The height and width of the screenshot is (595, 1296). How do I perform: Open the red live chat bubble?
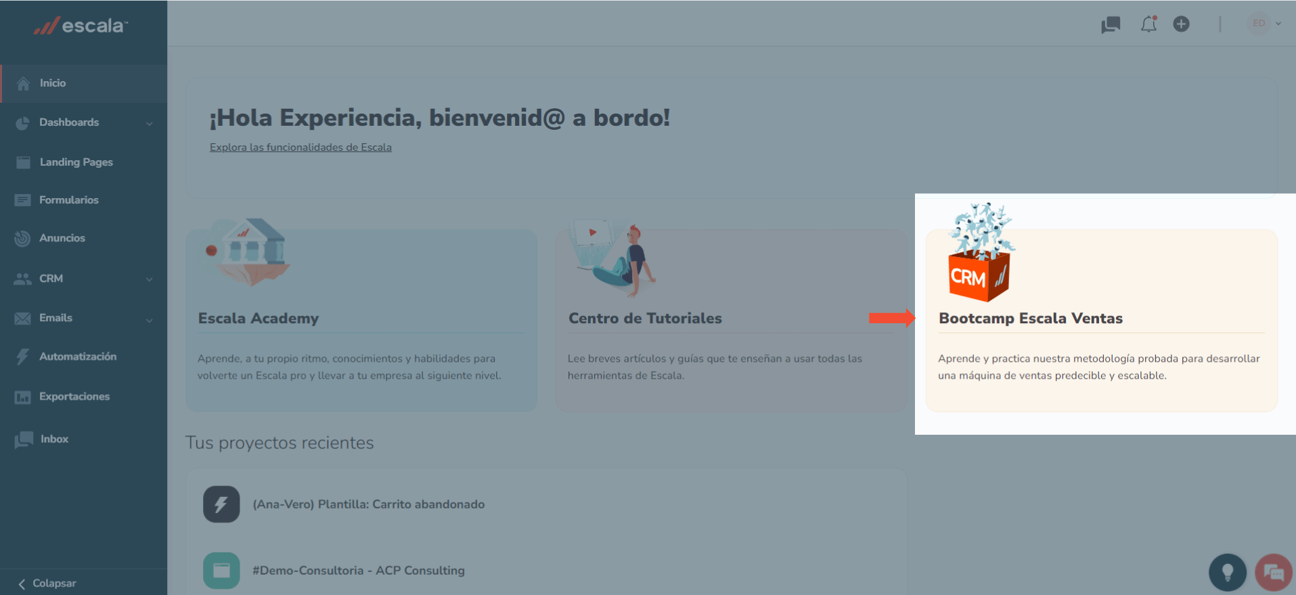pyautogui.click(x=1273, y=573)
